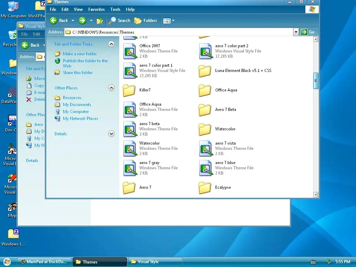Screen dimensions: 356x267
Task: Select aero 7 color part 2 file icon
Action: (x=206, y=51)
